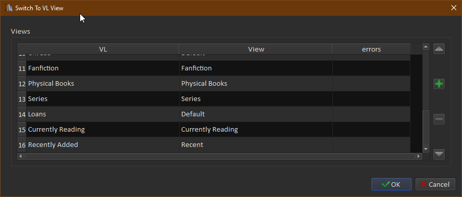Click the horizontal scrollbar right arrow
This screenshot has width=462, height=197.
419,156
